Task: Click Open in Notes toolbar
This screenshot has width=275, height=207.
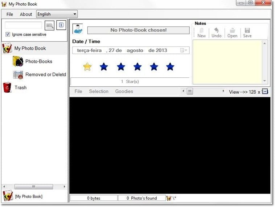Action: 232,33
